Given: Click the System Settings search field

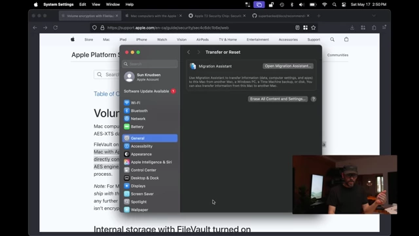Looking at the screenshot, I should (150, 64).
